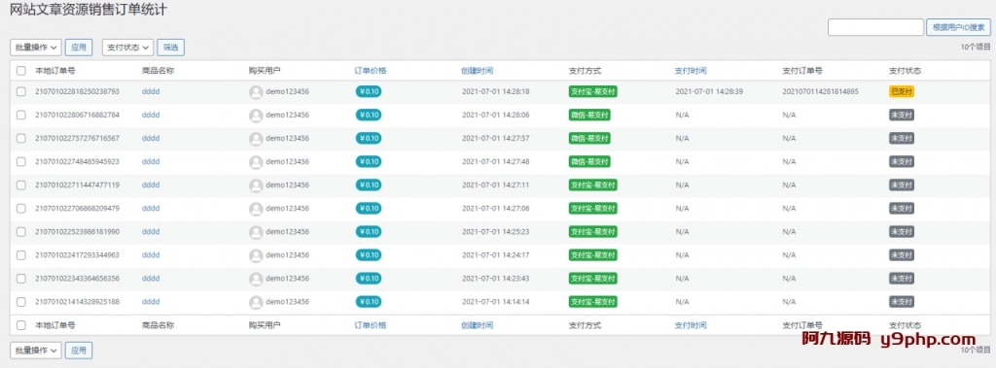Sort by 支付时间 in the table footer
The image size is (996, 368).
691,325
